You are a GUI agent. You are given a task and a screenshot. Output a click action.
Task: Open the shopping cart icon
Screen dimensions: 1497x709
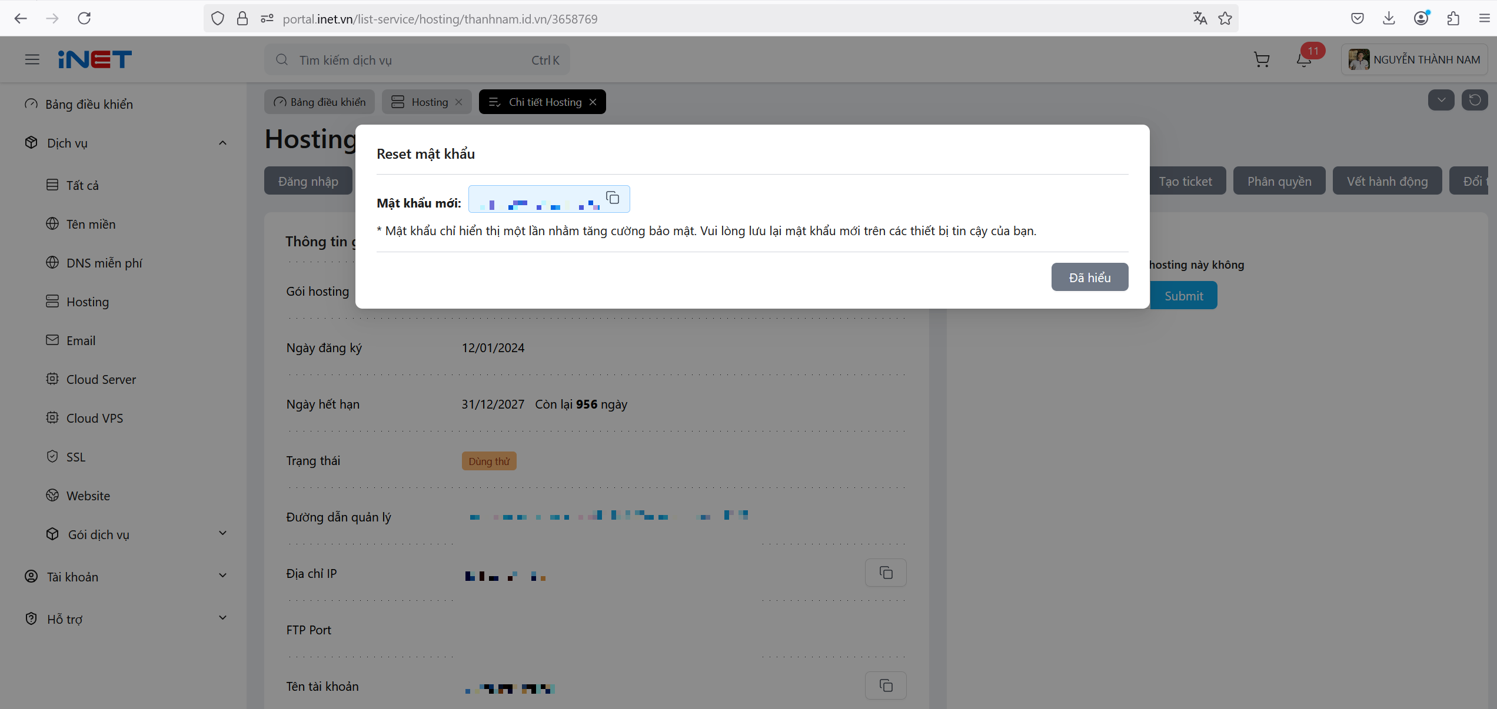1261,59
